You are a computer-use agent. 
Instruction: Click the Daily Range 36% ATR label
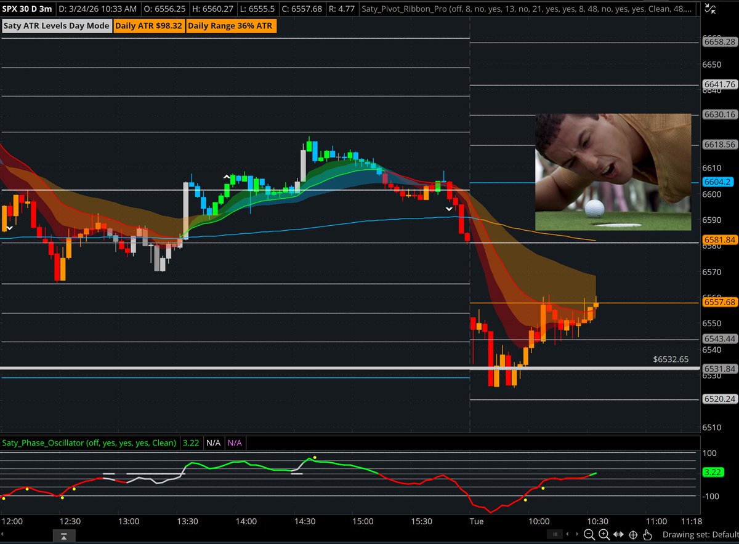232,26
